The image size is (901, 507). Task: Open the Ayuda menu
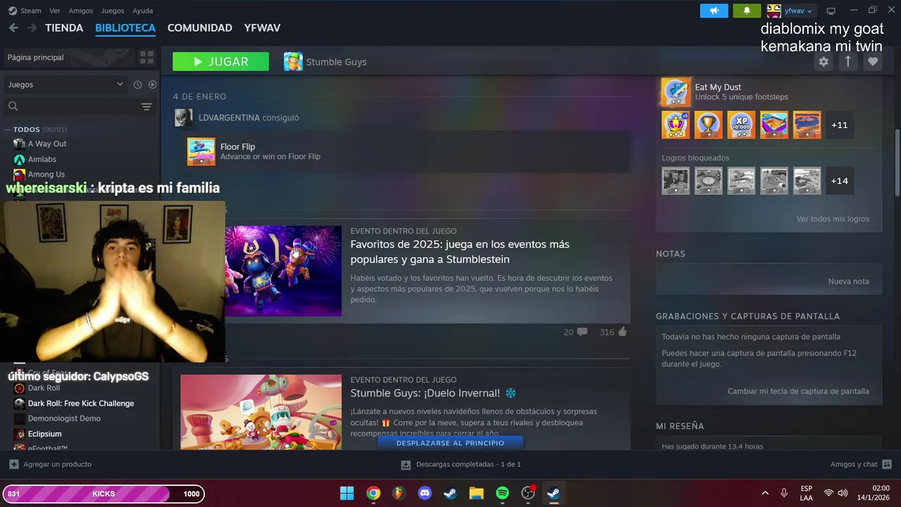143,11
